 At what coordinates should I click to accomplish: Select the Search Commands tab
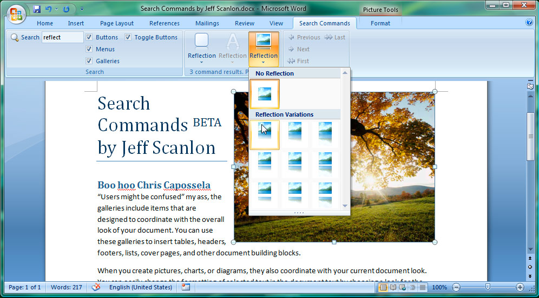pyautogui.click(x=325, y=23)
